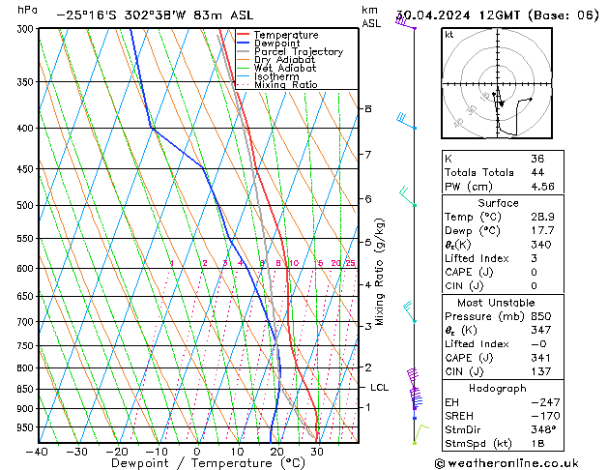This screenshot has width=608, height=470.
Task: Click the 500 hPa pressure label
Action: click(x=26, y=205)
